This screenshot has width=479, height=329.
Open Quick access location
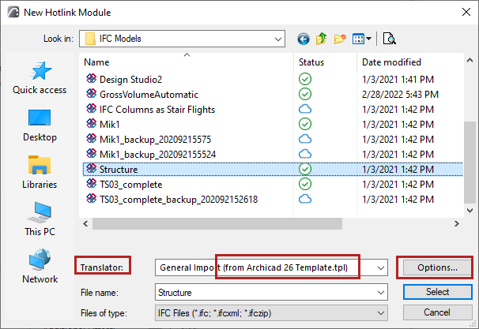40,78
